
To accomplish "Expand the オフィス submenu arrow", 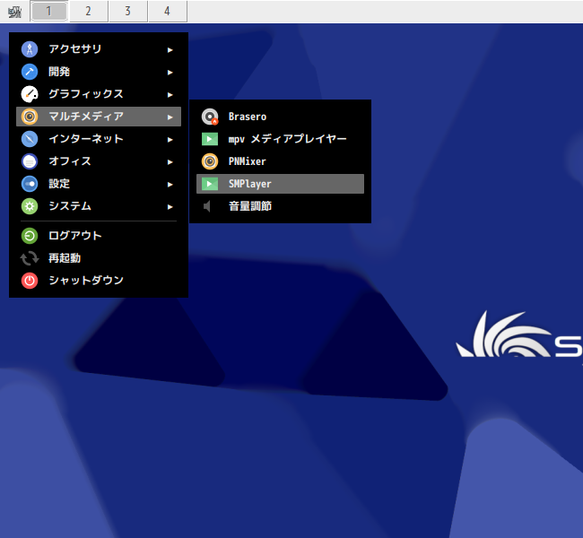I will tap(170, 161).
